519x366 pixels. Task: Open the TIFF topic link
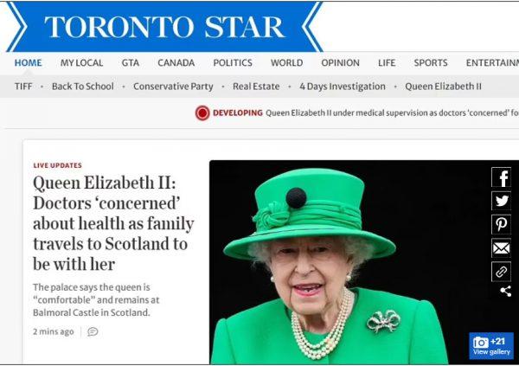coord(23,87)
